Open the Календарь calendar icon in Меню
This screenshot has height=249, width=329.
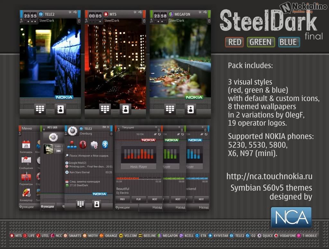click(x=26, y=145)
